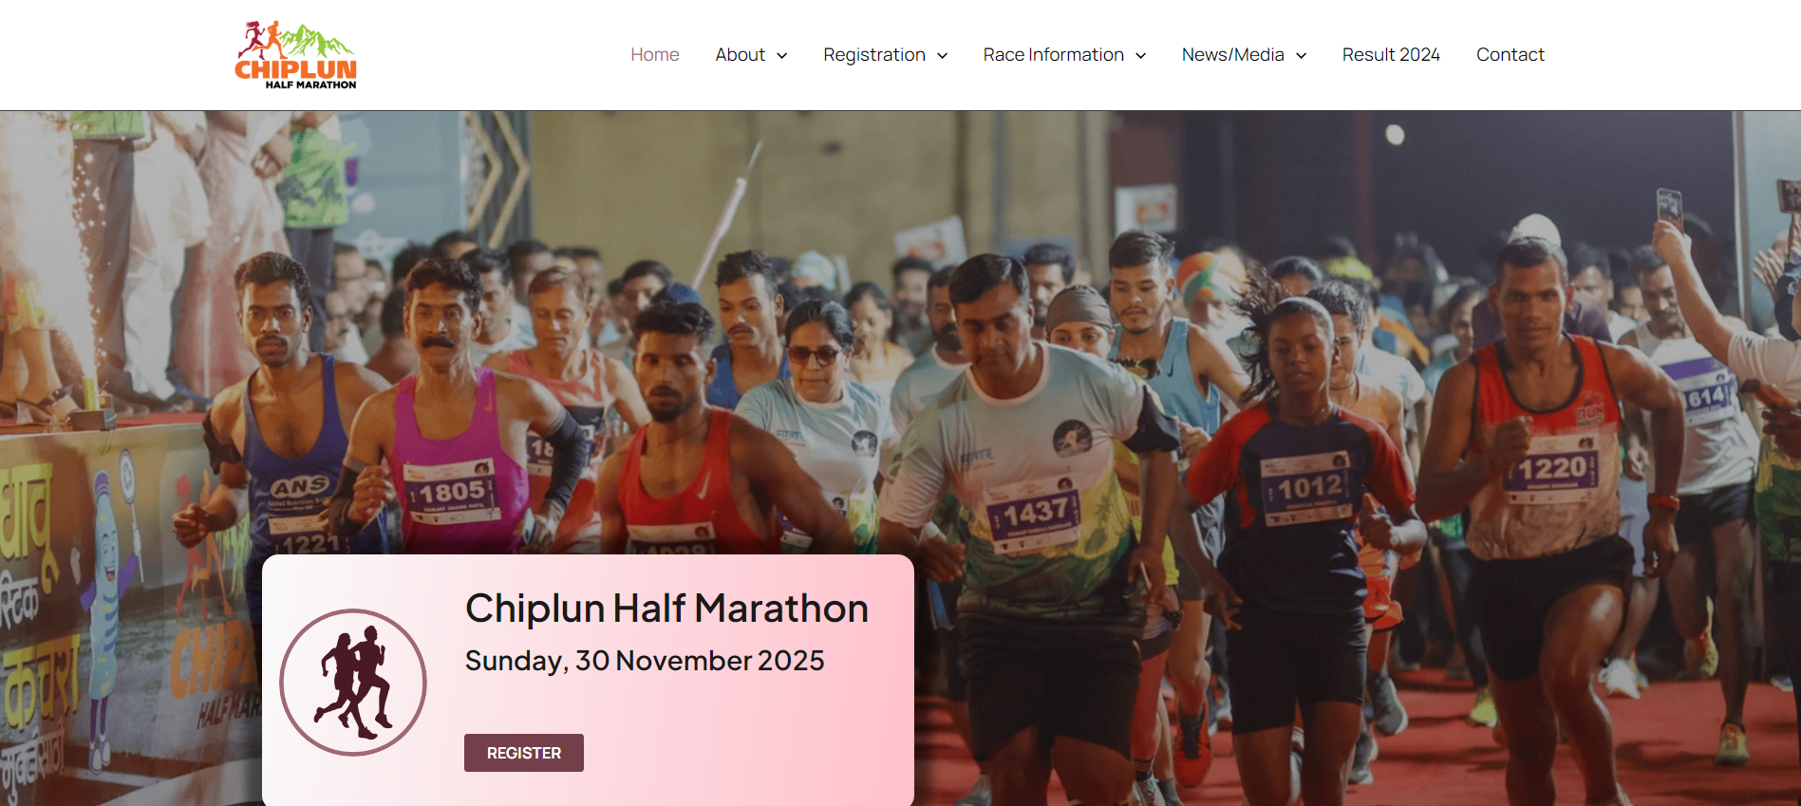The image size is (1801, 806).
Task: Click runner bib number 1220
Action: [x=1552, y=468]
